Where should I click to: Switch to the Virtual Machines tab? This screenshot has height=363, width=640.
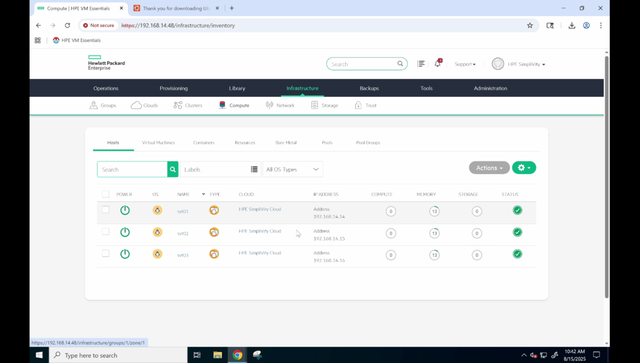(158, 143)
